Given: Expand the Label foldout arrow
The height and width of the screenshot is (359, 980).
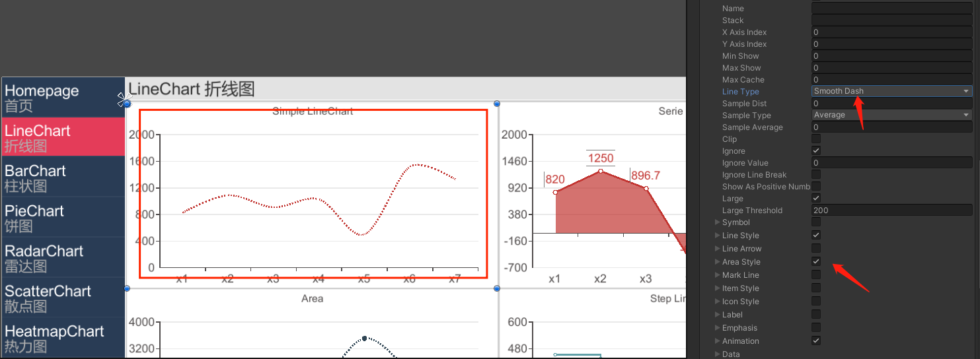Looking at the screenshot, I should coord(718,315).
